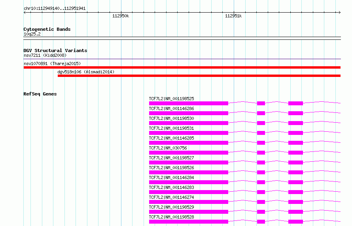Select the small middle exon of NM_030756

261,153
